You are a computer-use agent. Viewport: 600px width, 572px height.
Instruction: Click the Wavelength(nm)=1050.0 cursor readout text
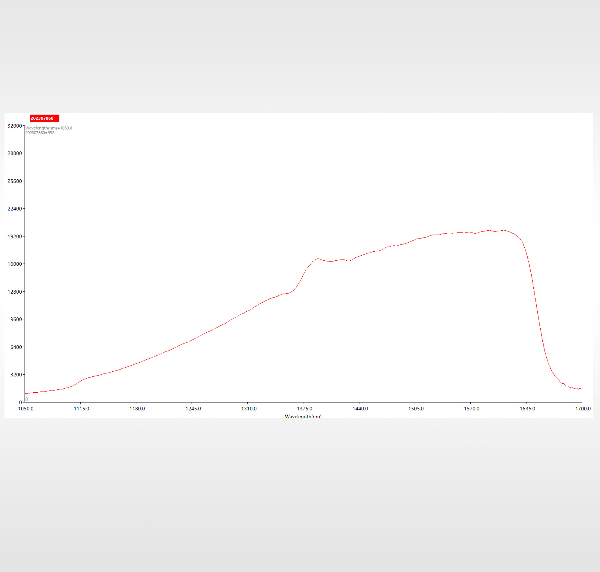[49, 128]
